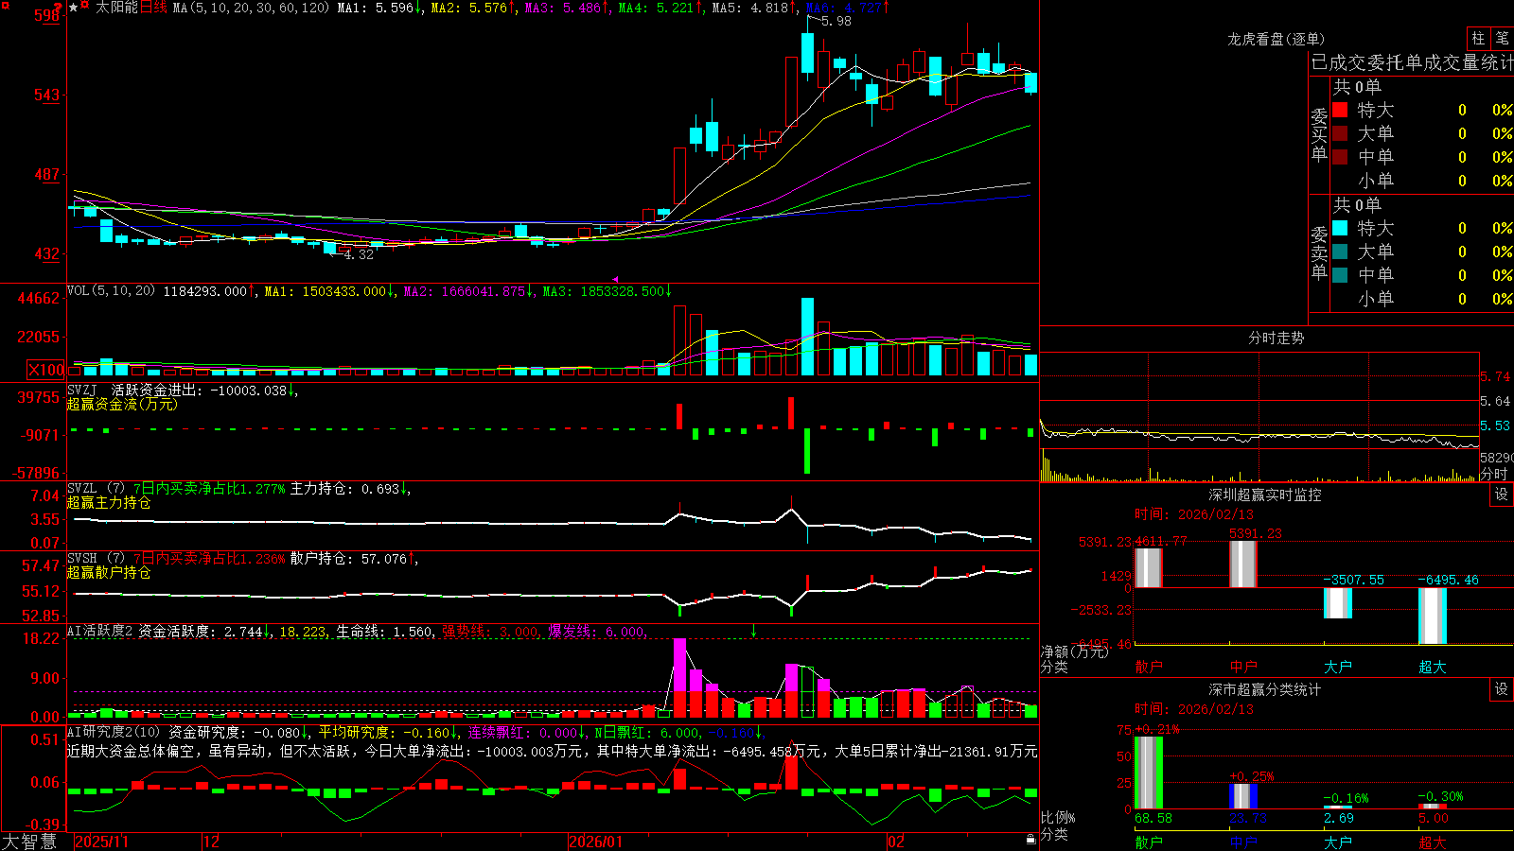Viewport: 1514px width, 851px height.
Task: Click the teal 中单 sell-order swatch
Action: point(1340,275)
